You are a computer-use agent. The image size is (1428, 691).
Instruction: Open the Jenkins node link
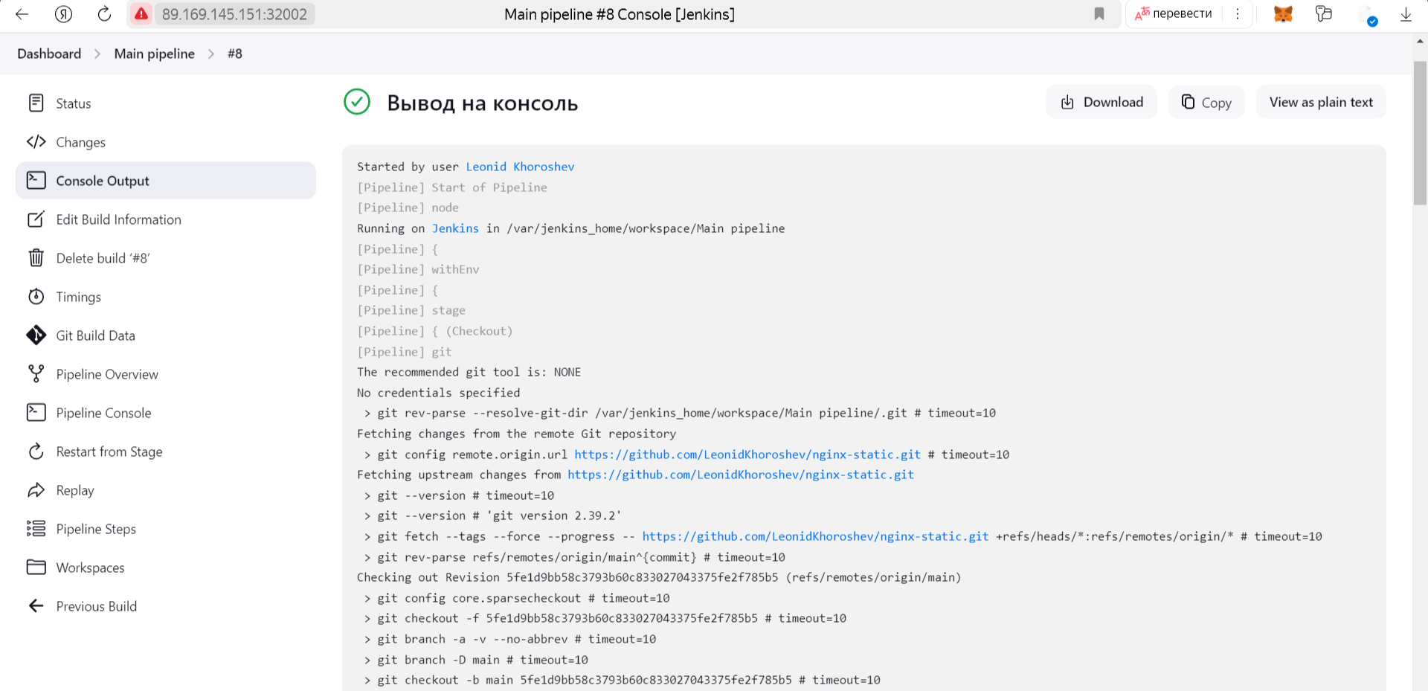pos(455,228)
